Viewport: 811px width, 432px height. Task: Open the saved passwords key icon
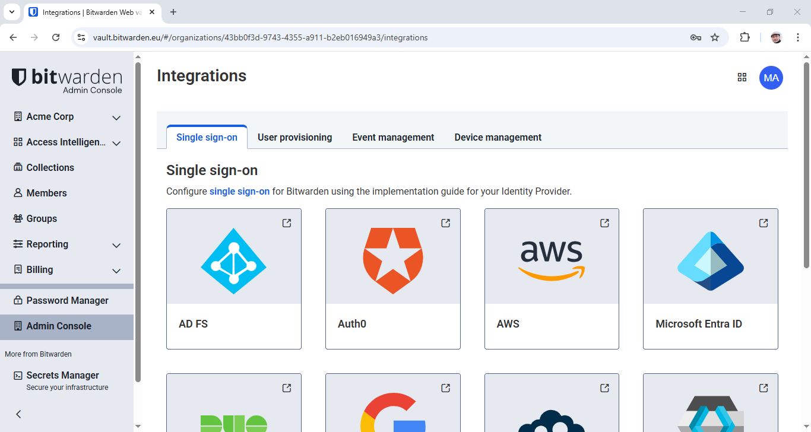696,37
